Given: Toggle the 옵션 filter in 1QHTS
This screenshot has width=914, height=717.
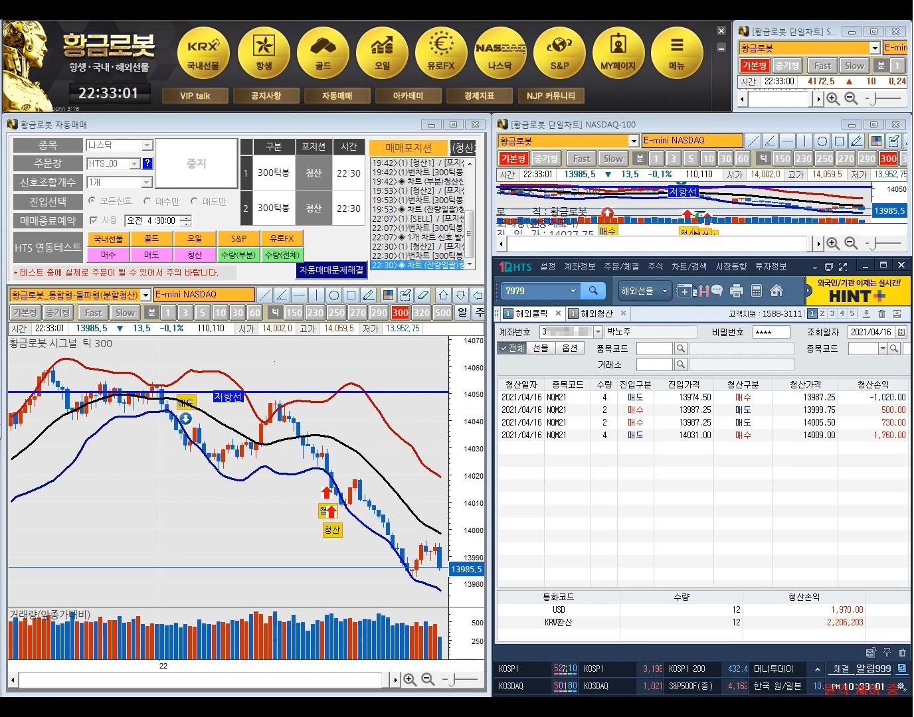Looking at the screenshot, I should click(569, 348).
